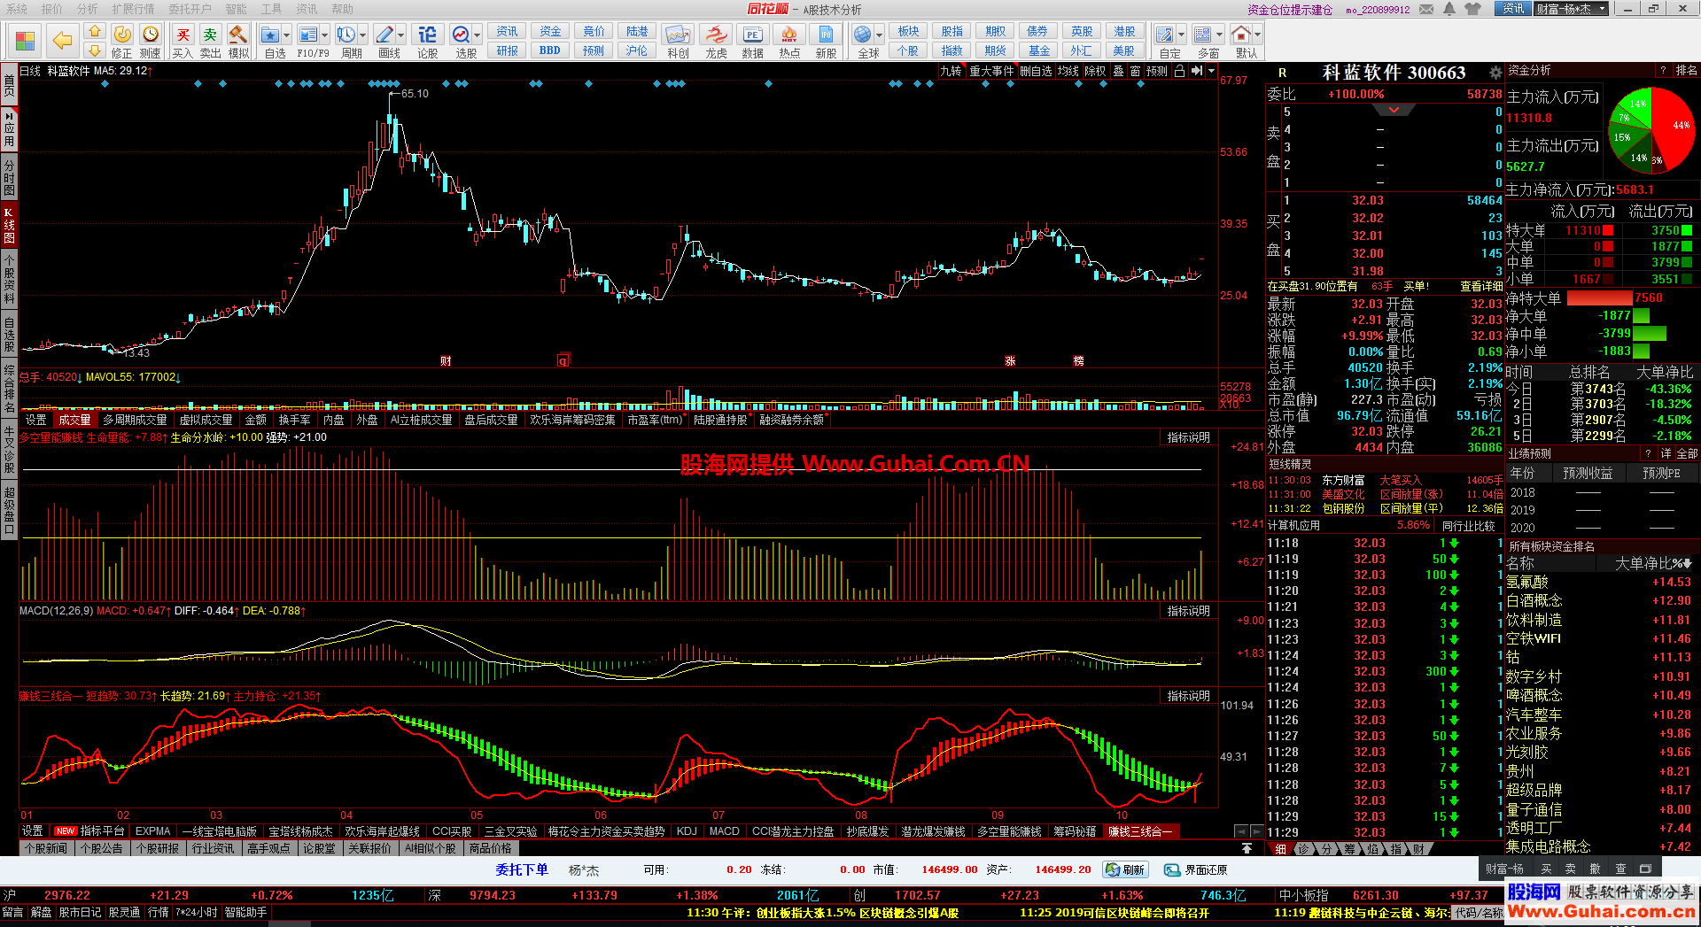Open the 论股 discussion icon
1701x927 pixels.
pos(427,41)
